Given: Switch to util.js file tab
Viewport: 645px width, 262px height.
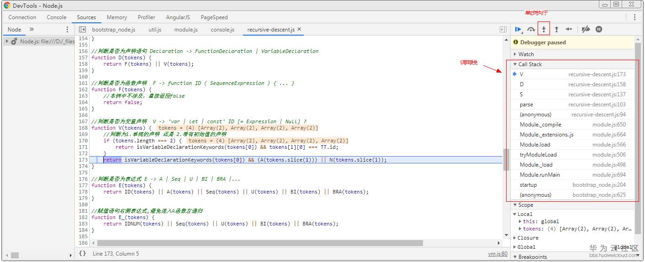Looking at the screenshot, I should pyautogui.click(x=155, y=30).
